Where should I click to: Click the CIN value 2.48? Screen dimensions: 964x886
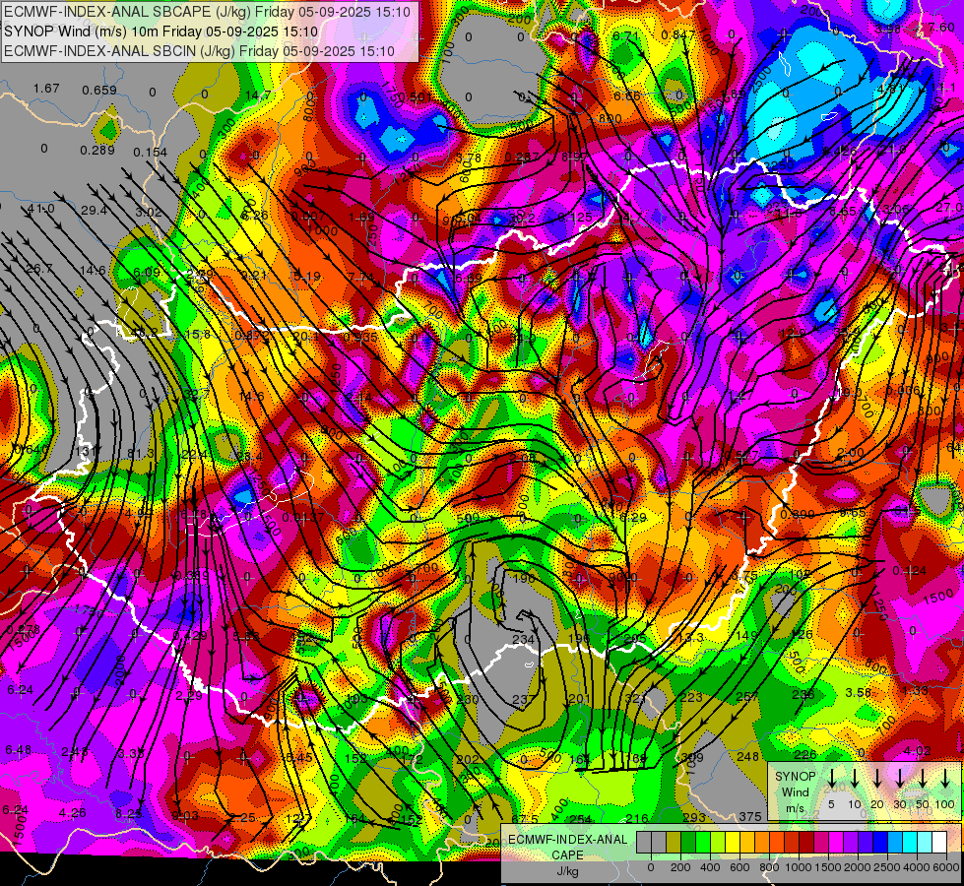(75, 751)
